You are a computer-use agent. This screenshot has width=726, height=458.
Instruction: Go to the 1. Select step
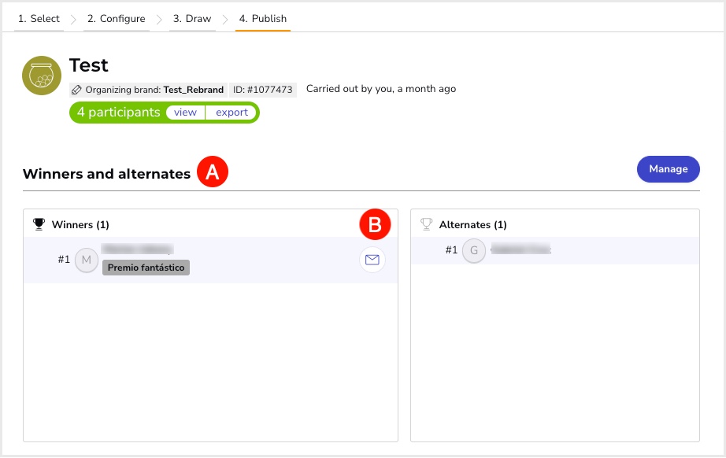pos(39,19)
